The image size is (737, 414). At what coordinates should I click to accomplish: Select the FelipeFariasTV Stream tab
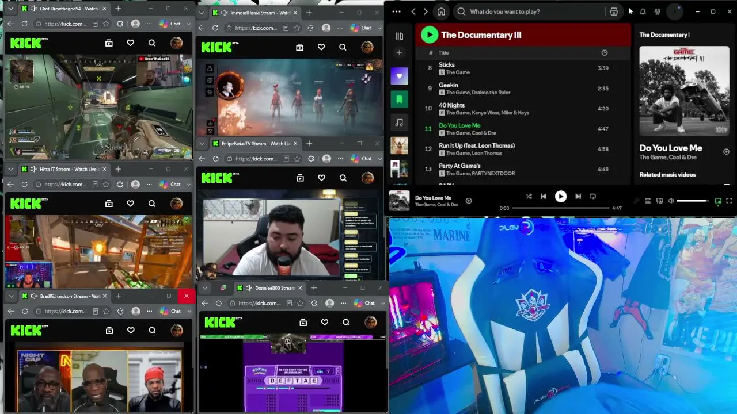(254, 144)
